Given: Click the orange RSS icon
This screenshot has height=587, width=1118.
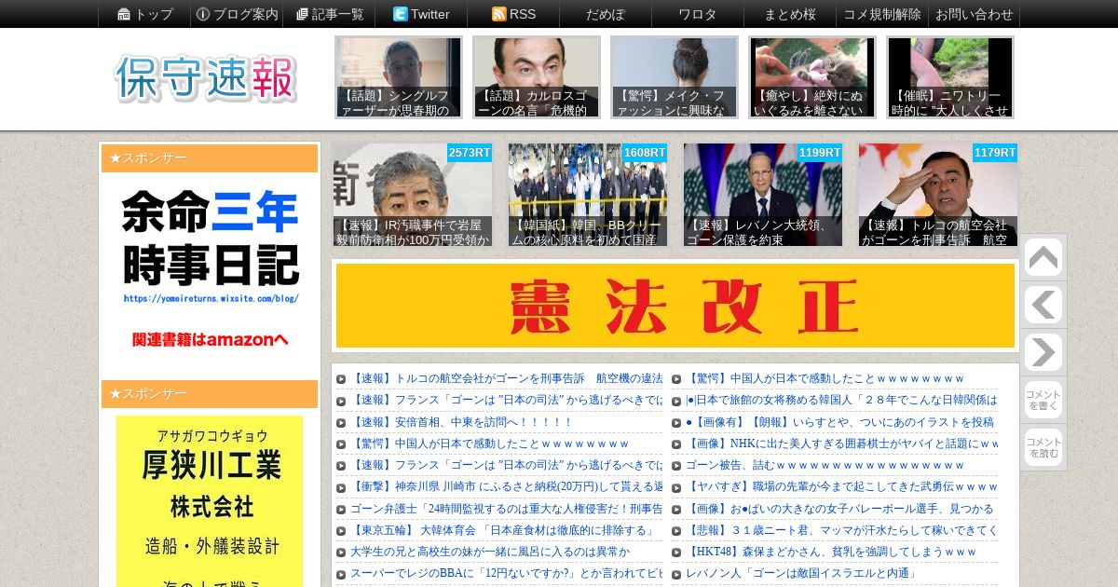Looking at the screenshot, I should 498,14.
